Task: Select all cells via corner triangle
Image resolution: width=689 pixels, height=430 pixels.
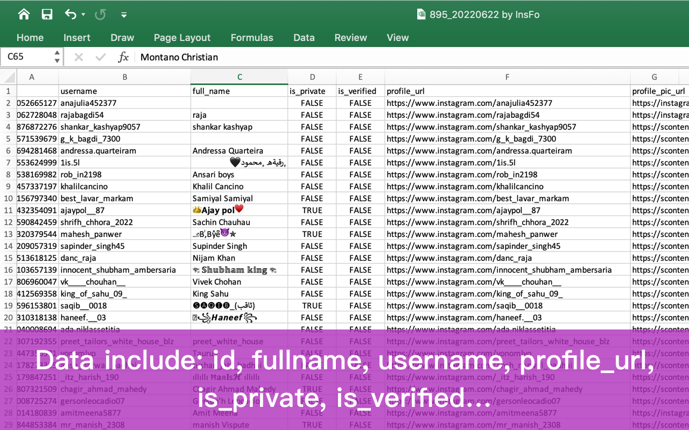Action: [x=8, y=77]
